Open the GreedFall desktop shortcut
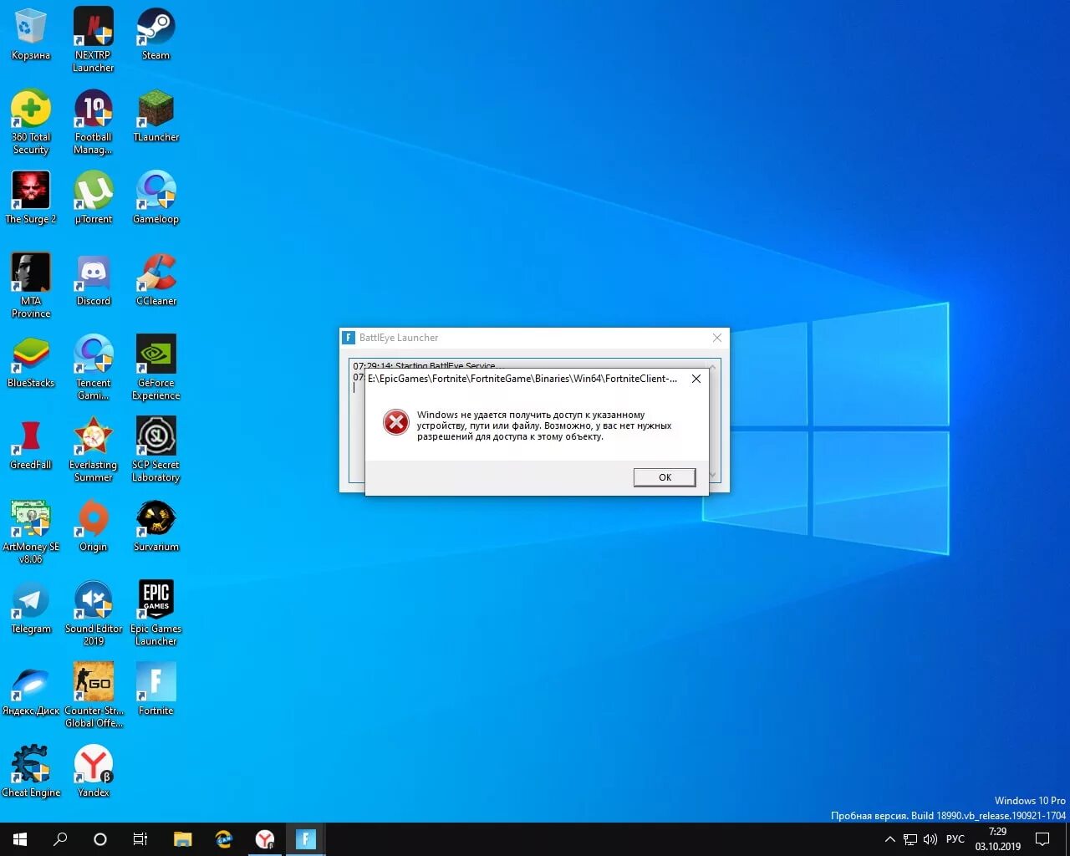The width and height of the screenshot is (1070, 856). (x=31, y=444)
